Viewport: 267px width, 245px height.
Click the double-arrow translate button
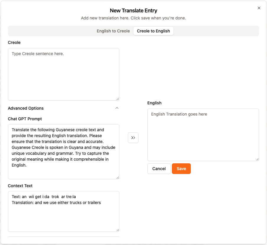[x=133, y=138]
